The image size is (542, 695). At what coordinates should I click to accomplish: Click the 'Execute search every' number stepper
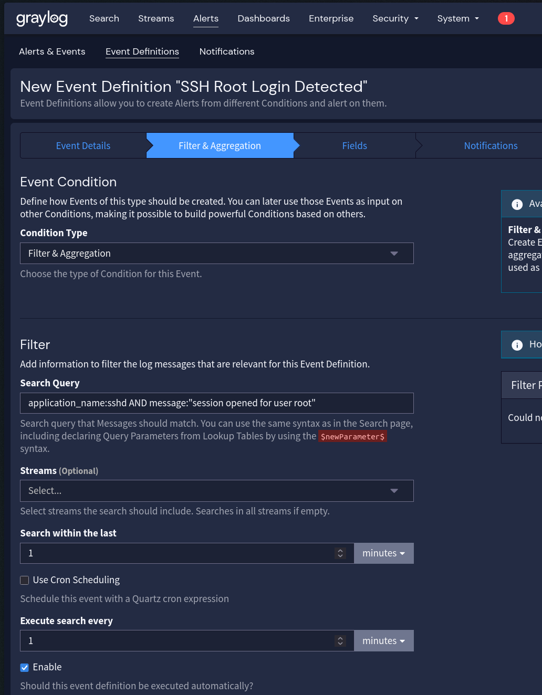click(340, 641)
